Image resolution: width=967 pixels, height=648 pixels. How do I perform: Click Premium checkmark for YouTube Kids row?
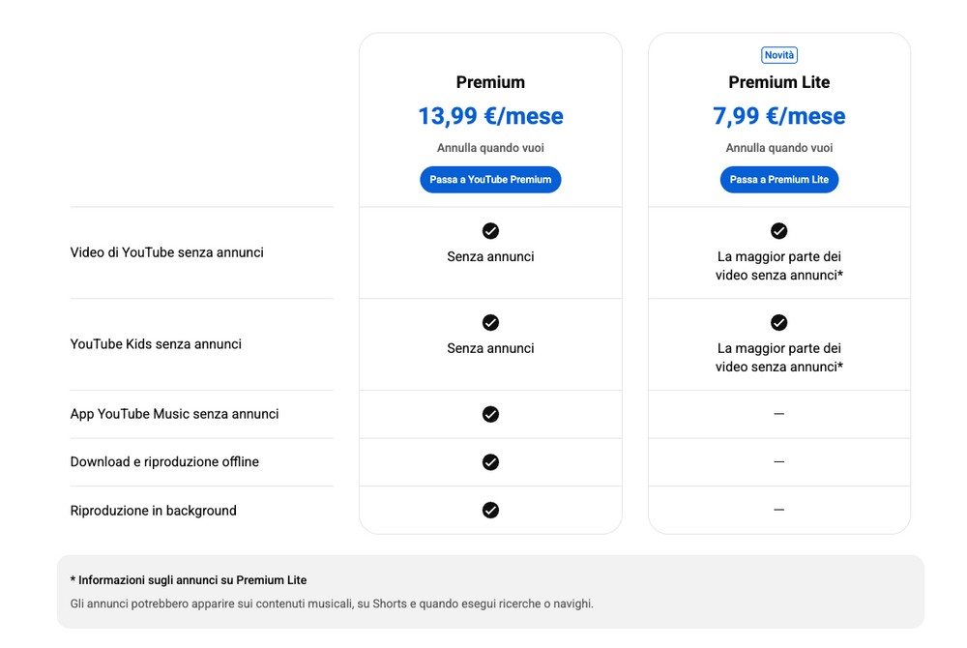pos(490,322)
